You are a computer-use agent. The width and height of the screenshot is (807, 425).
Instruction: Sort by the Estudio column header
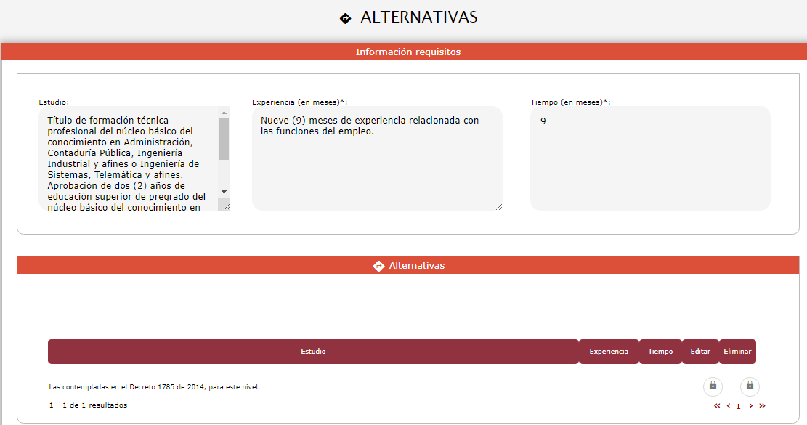pos(313,352)
